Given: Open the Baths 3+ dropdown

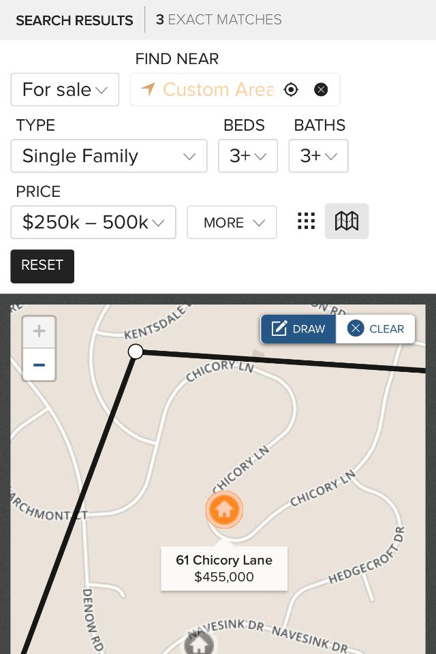Looking at the screenshot, I should click(318, 156).
